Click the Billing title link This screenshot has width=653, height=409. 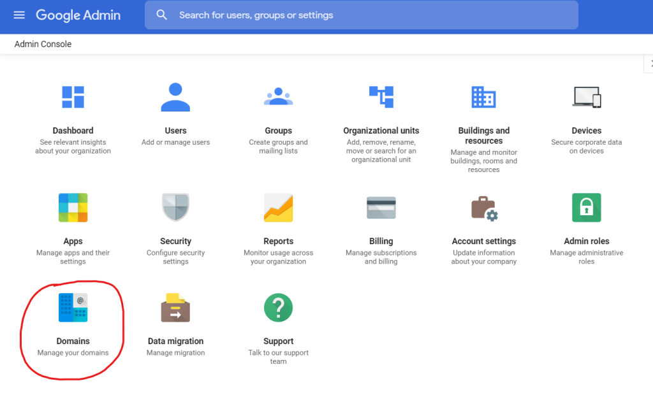381,241
